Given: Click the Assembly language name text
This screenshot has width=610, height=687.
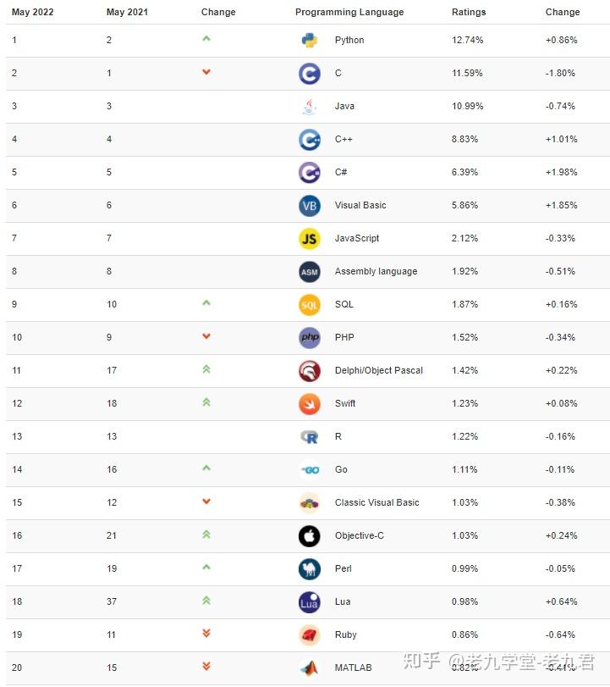Looking at the screenshot, I should tap(376, 271).
